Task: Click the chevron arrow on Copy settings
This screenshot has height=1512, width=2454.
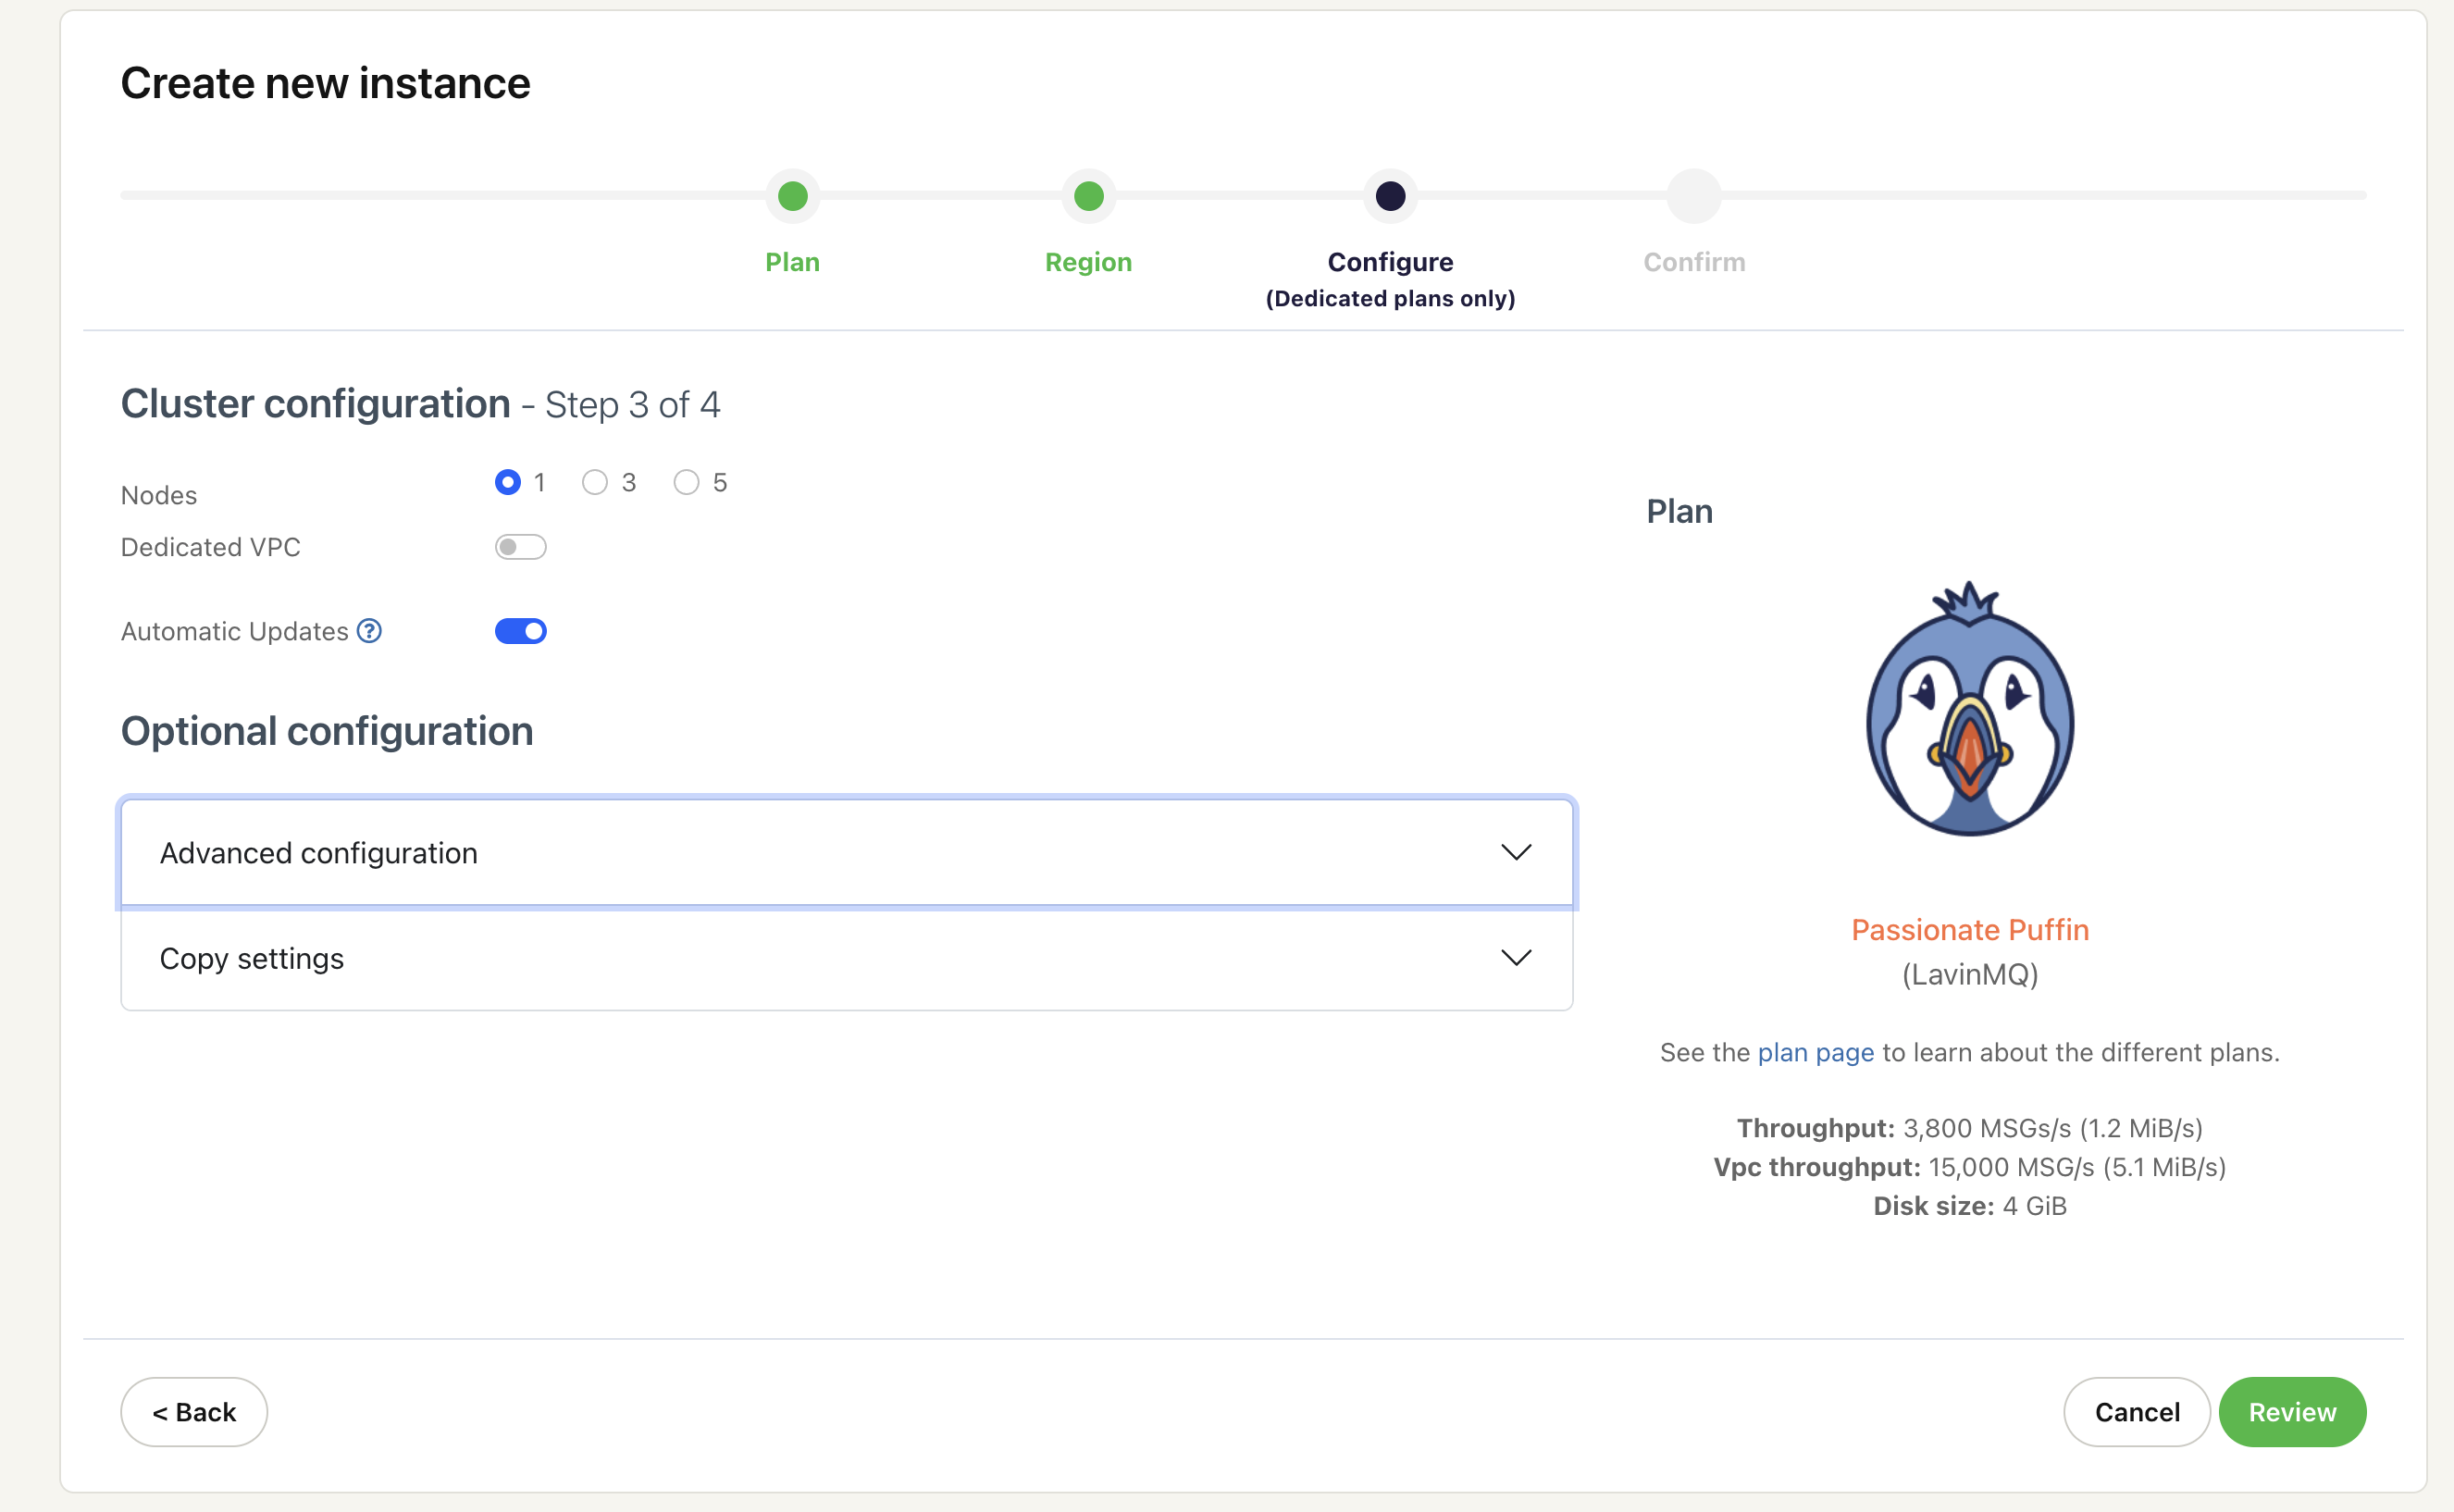Action: (x=1516, y=958)
